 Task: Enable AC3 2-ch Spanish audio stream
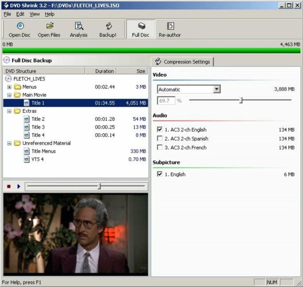[160, 138]
